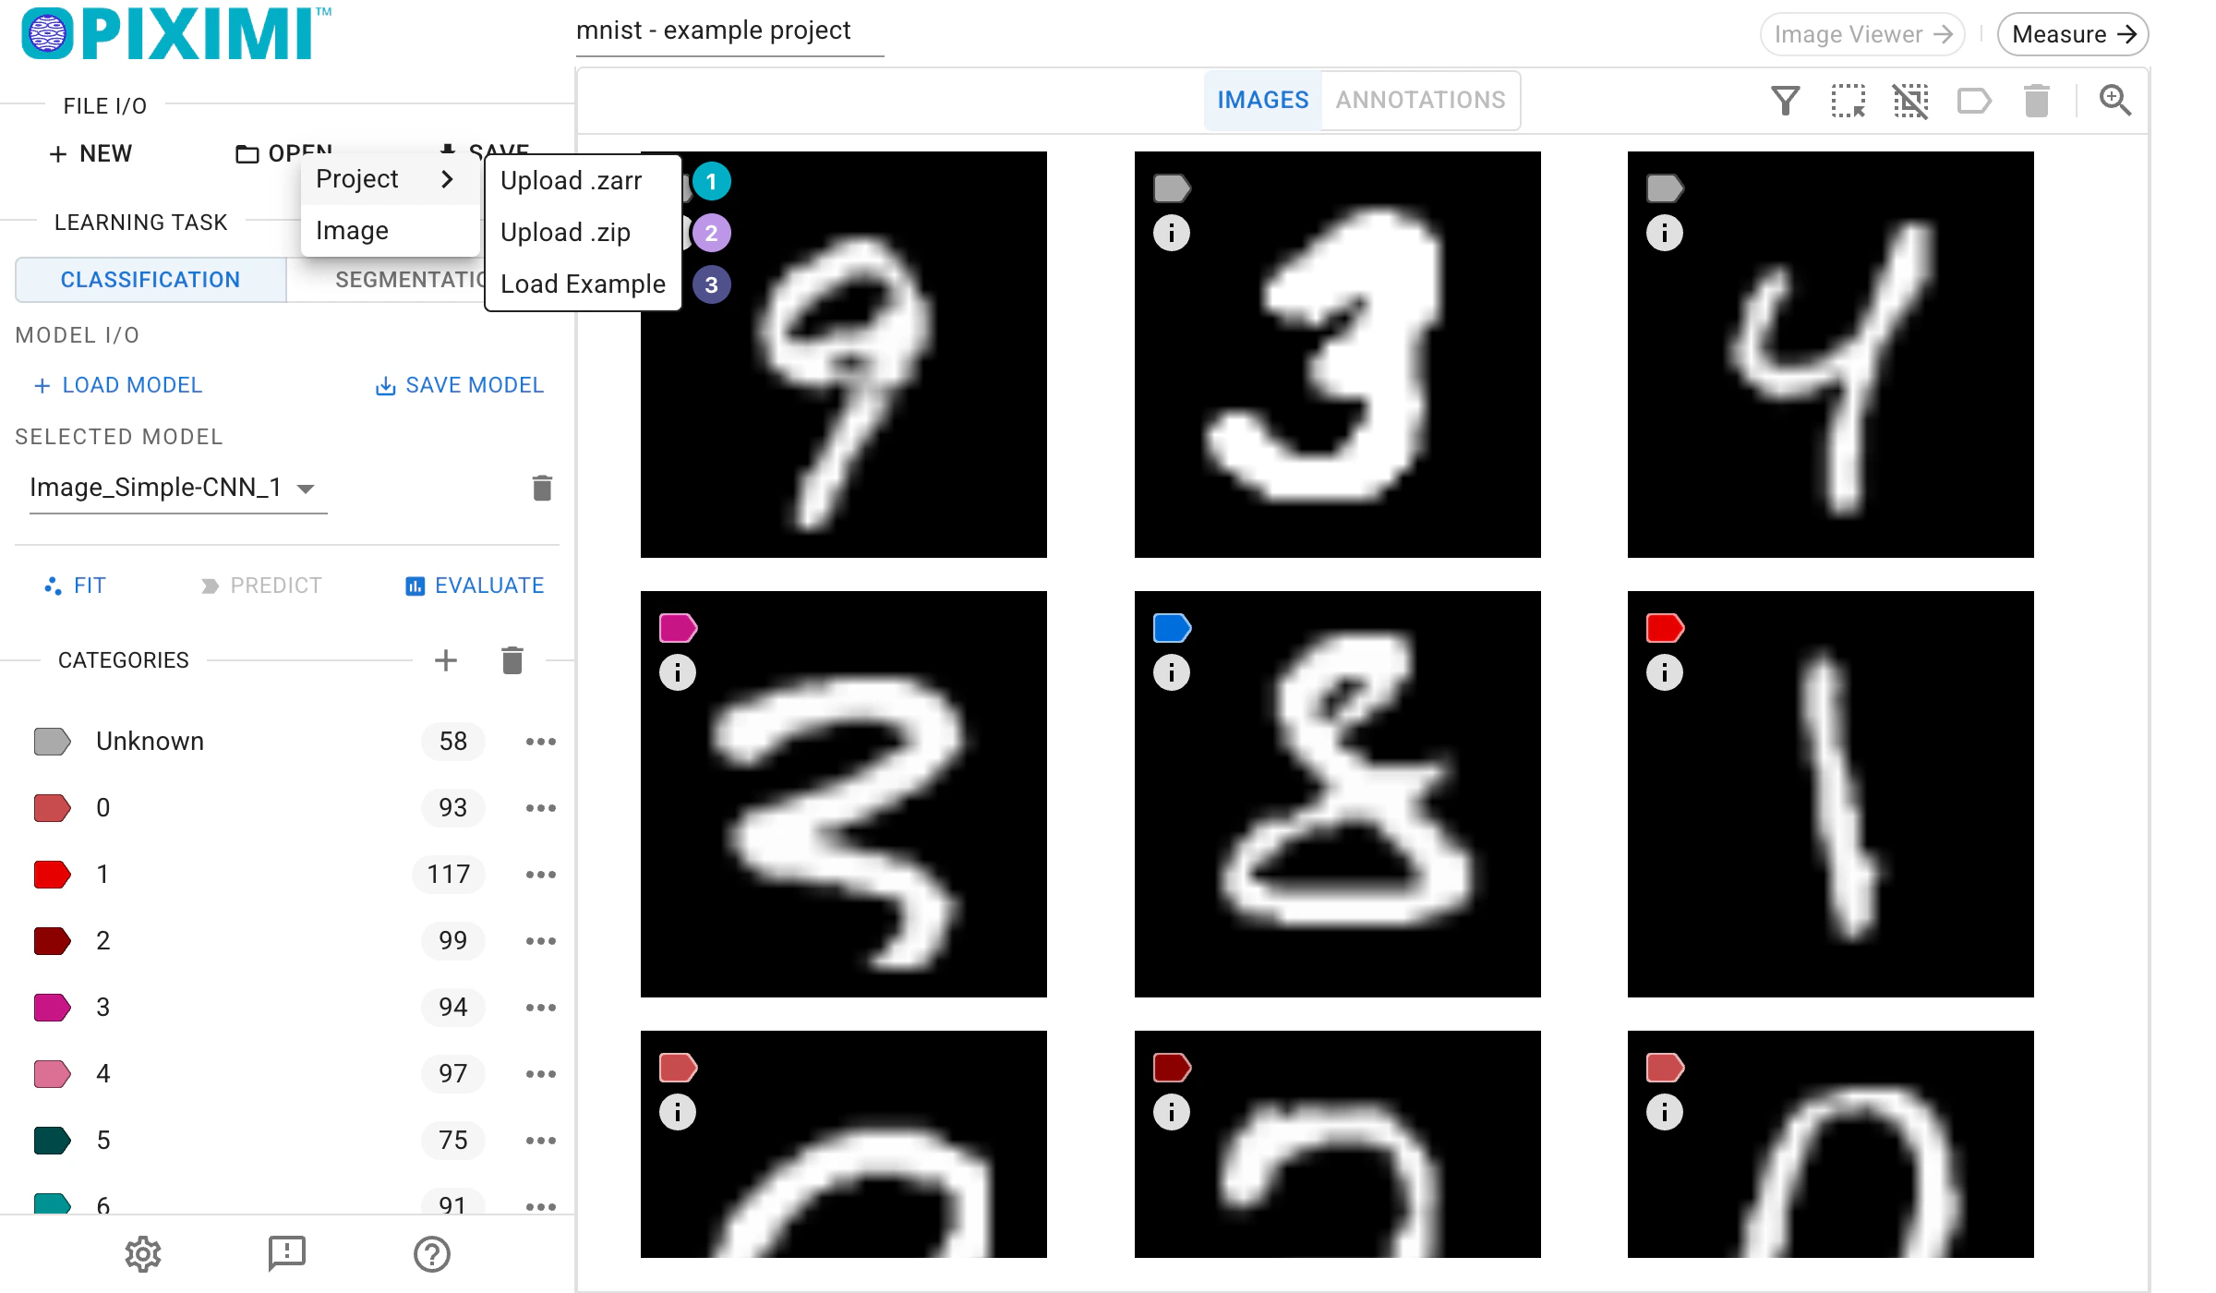Open the send feedback icon
The width and height of the screenshot is (2216, 1293).
287,1254
